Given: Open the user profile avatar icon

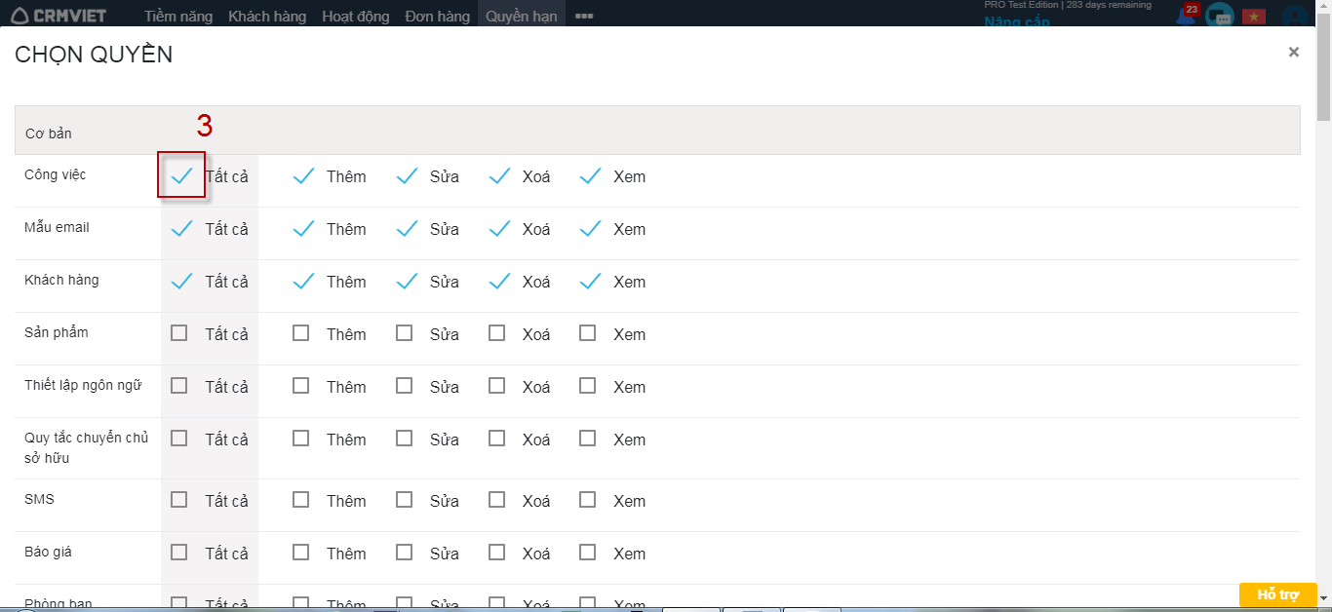Looking at the screenshot, I should pos(1294,17).
